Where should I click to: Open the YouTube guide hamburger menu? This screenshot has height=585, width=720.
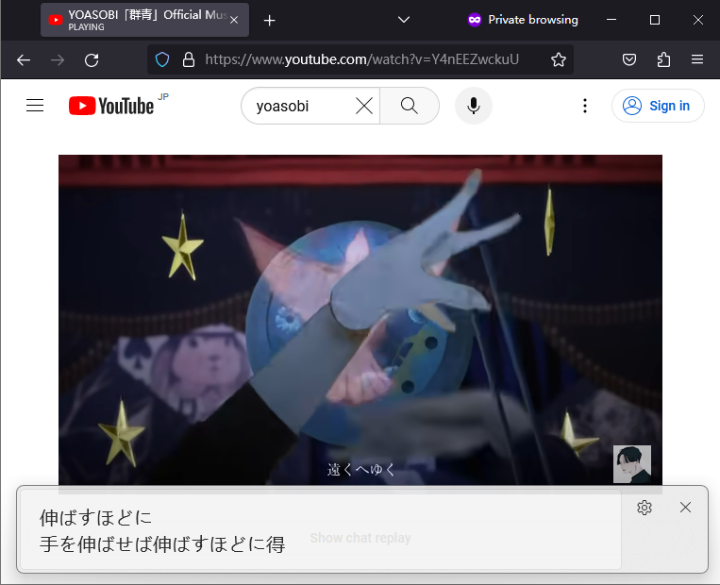click(x=35, y=106)
